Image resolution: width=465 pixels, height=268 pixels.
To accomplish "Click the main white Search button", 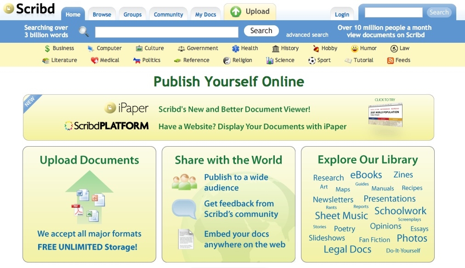I will point(261,30).
